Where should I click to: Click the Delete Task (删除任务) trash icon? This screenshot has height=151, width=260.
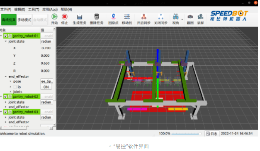(97, 17)
